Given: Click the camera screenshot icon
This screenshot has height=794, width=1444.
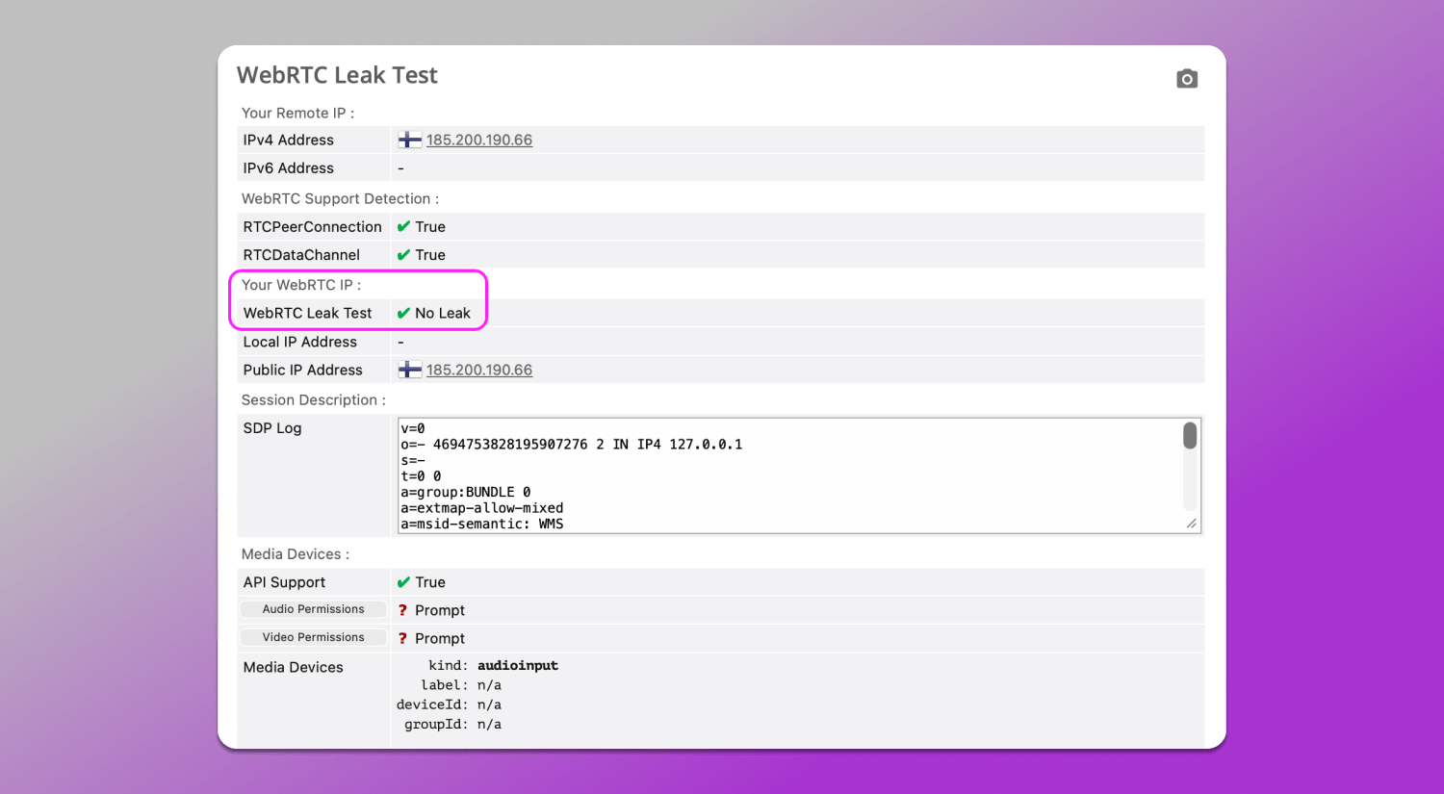Looking at the screenshot, I should click(1186, 78).
